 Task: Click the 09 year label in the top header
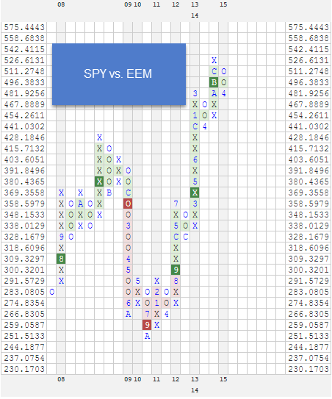128,4
